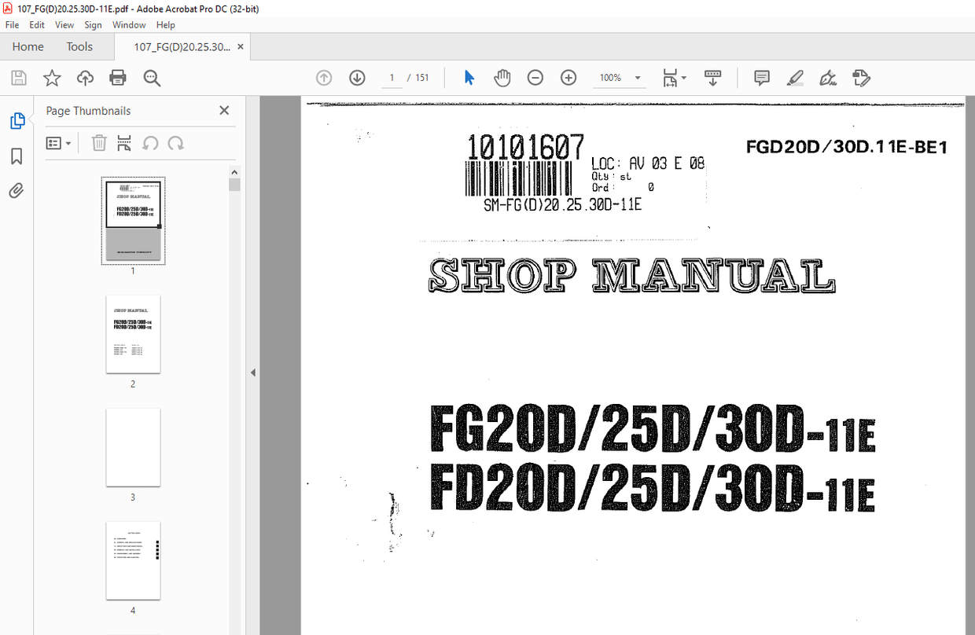Screen dimensions: 975x635
Task: Go to the next page with down arrow
Action: 357,77
